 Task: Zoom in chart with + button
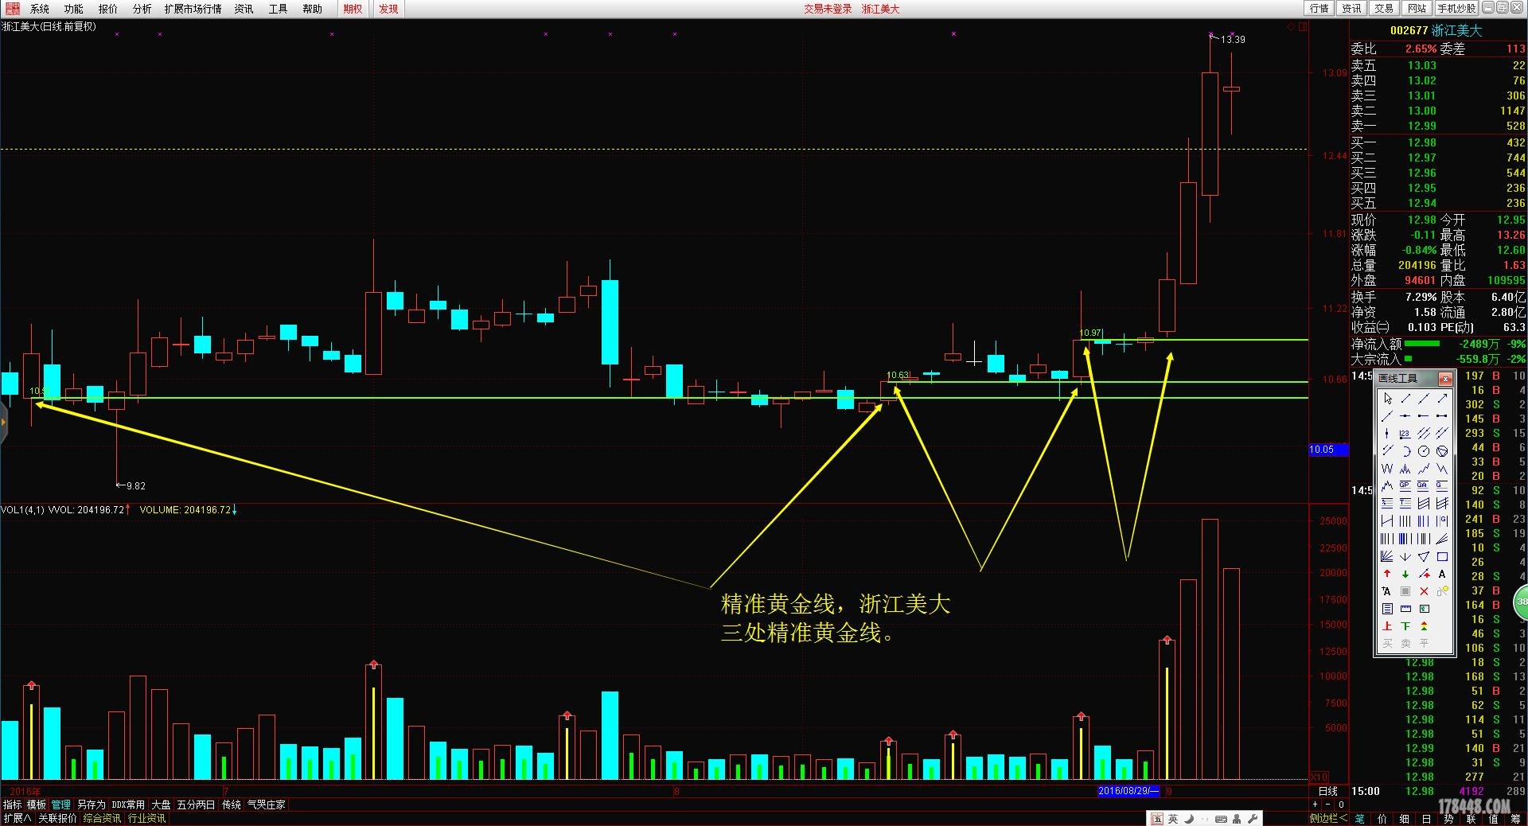pos(1315,805)
